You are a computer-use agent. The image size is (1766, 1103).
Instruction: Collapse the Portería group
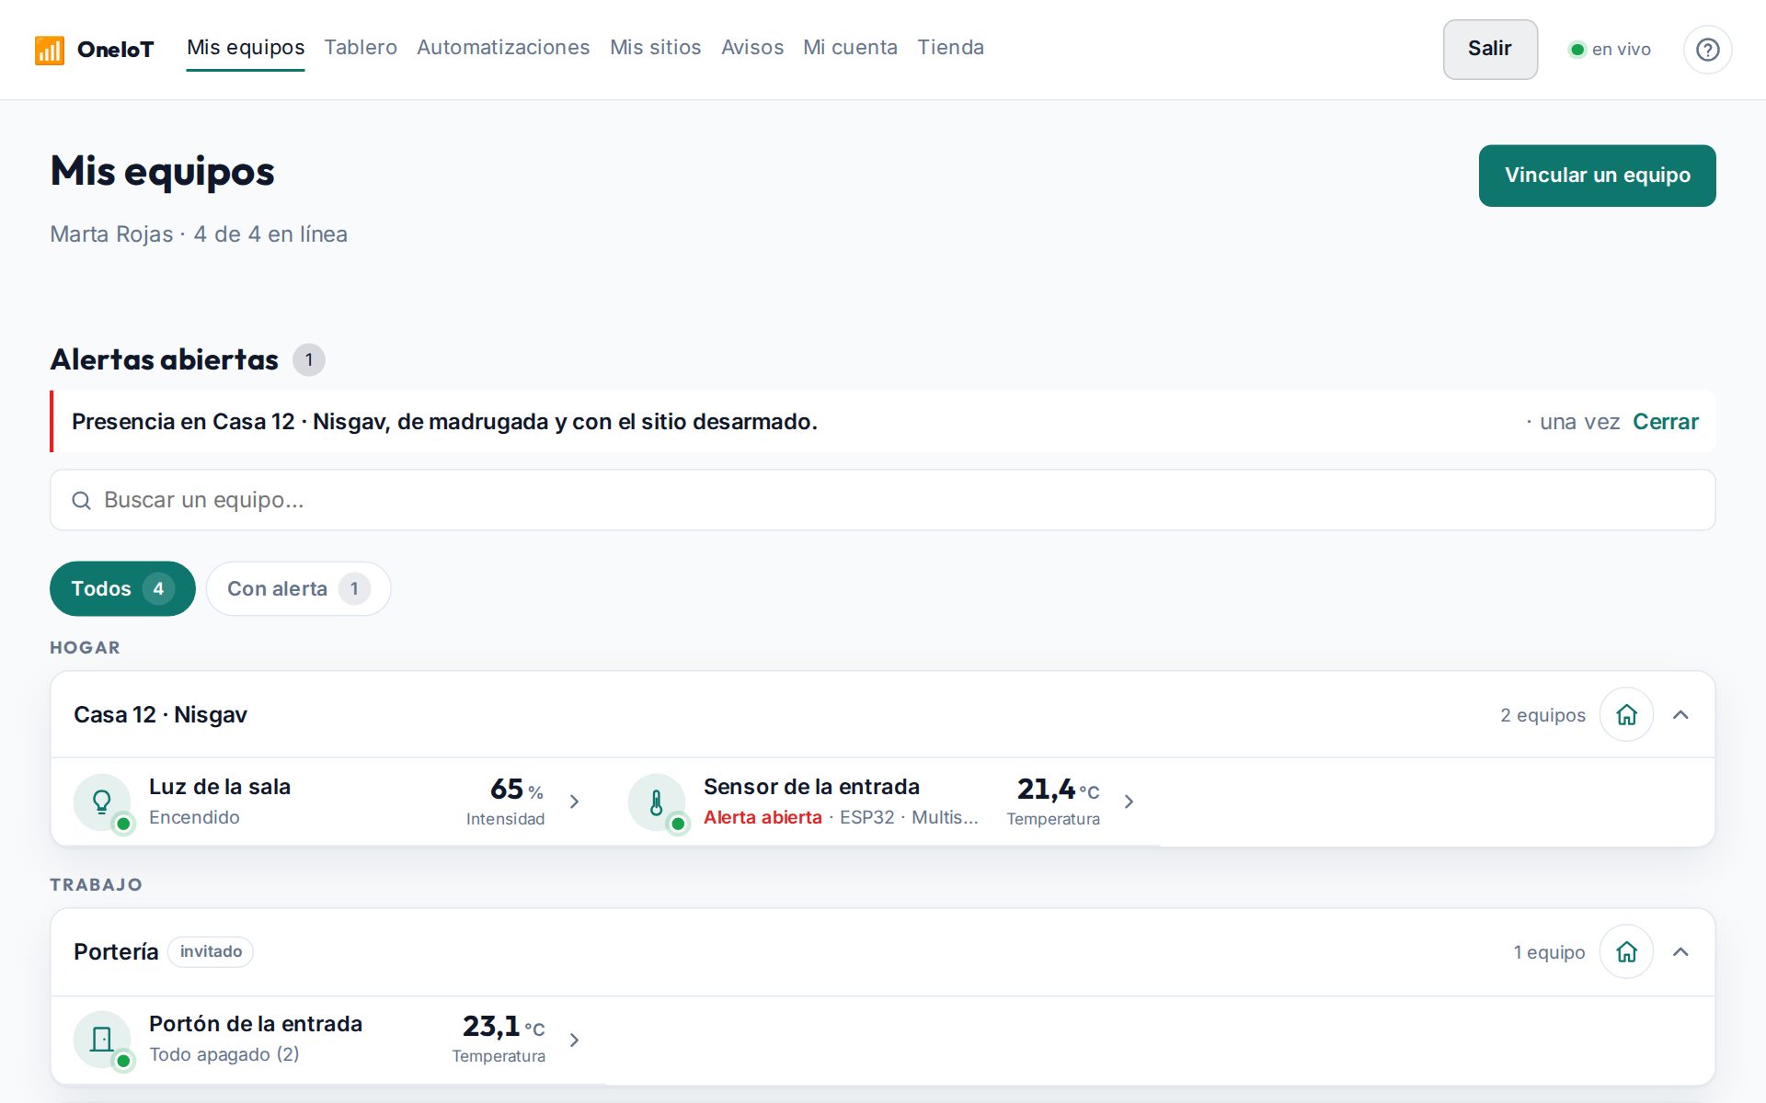[1680, 951]
